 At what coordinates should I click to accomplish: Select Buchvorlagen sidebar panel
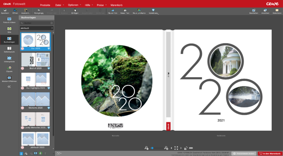click(x=9, y=40)
